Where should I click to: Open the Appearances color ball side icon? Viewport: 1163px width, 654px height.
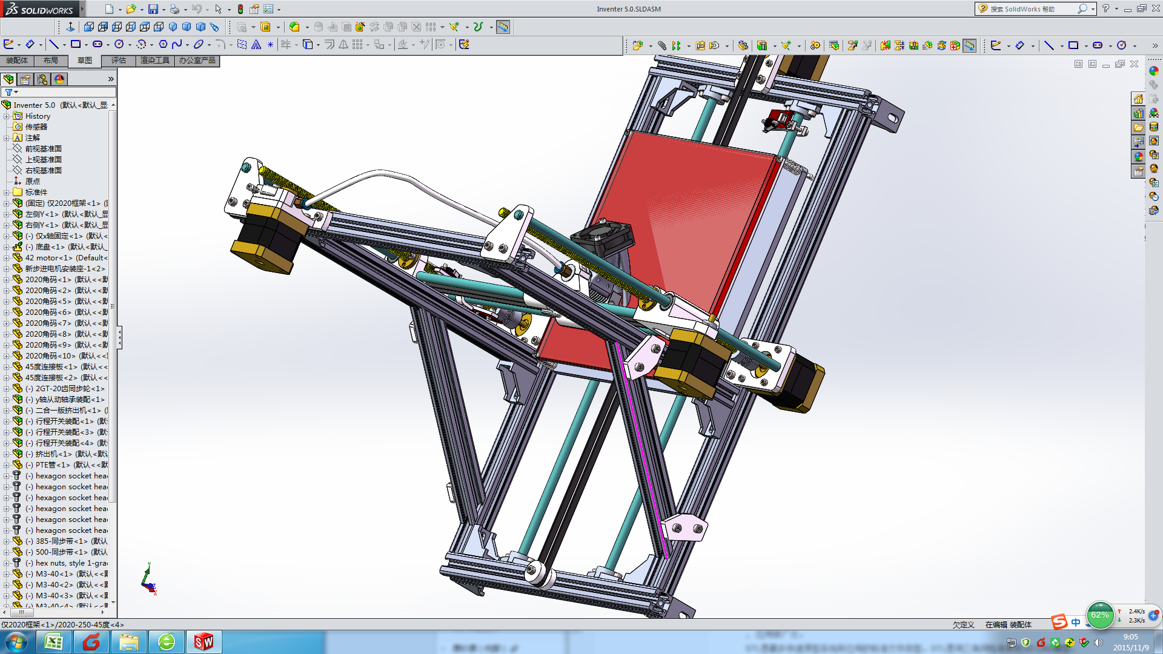(1138, 157)
